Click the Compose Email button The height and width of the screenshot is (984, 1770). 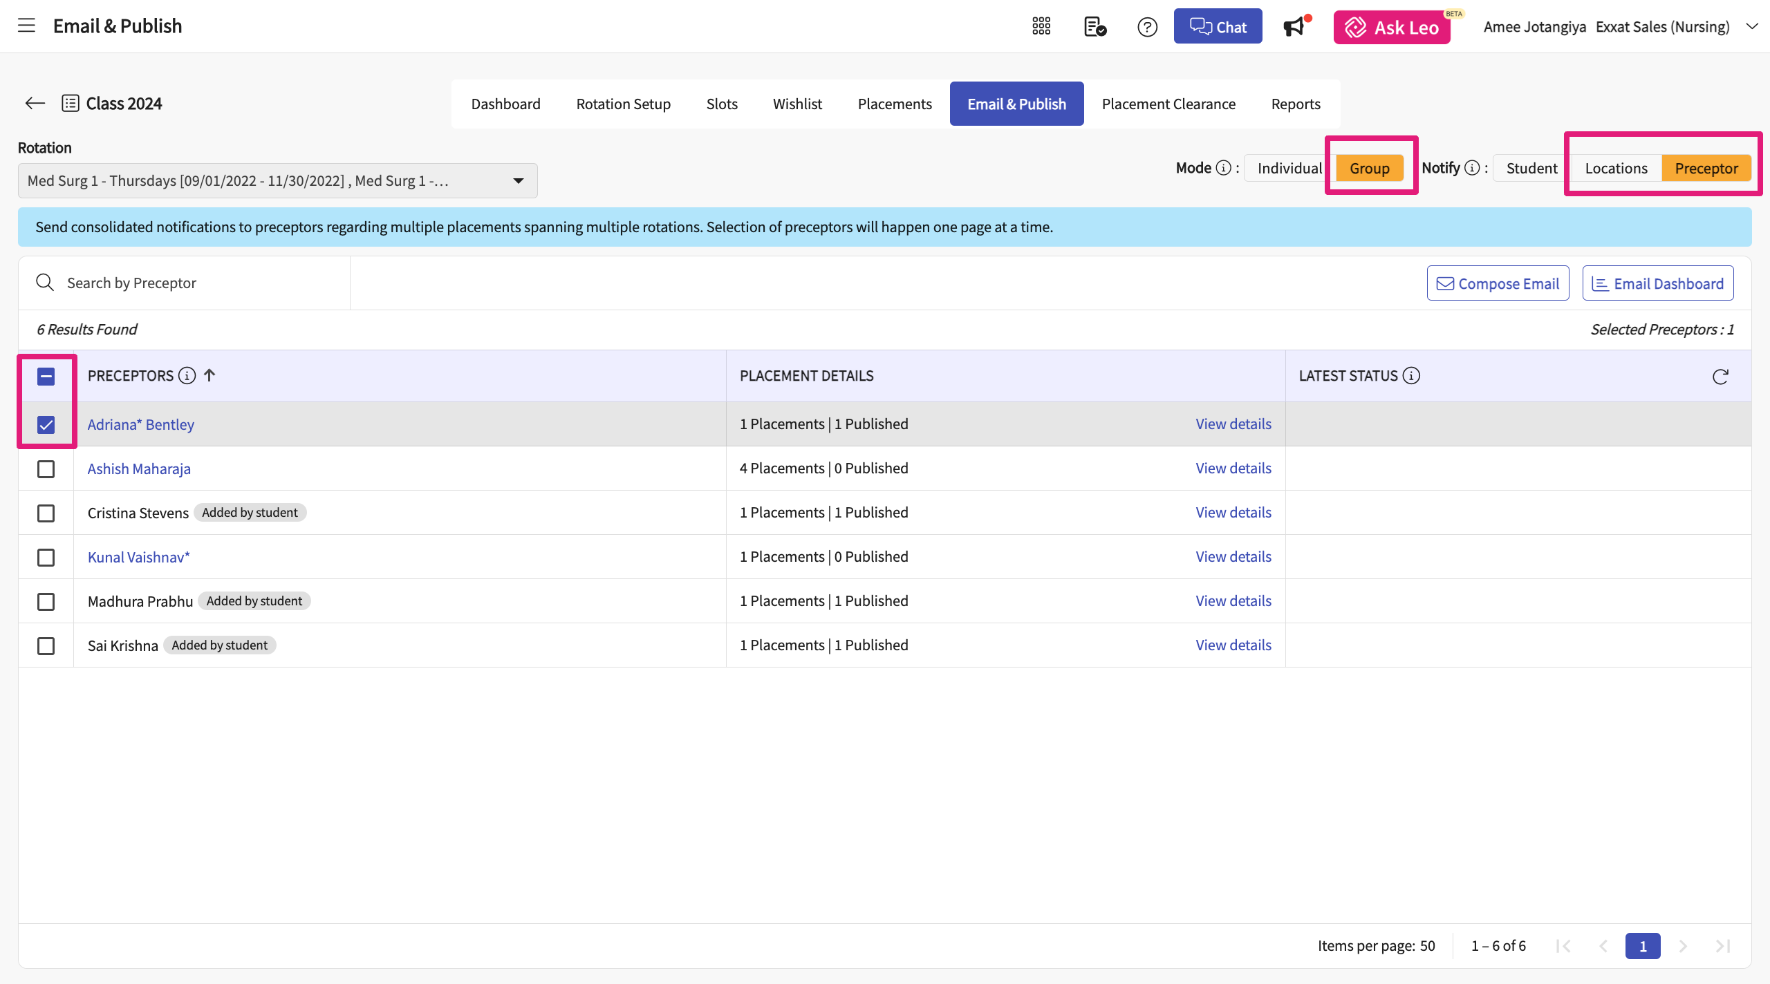point(1498,283)
